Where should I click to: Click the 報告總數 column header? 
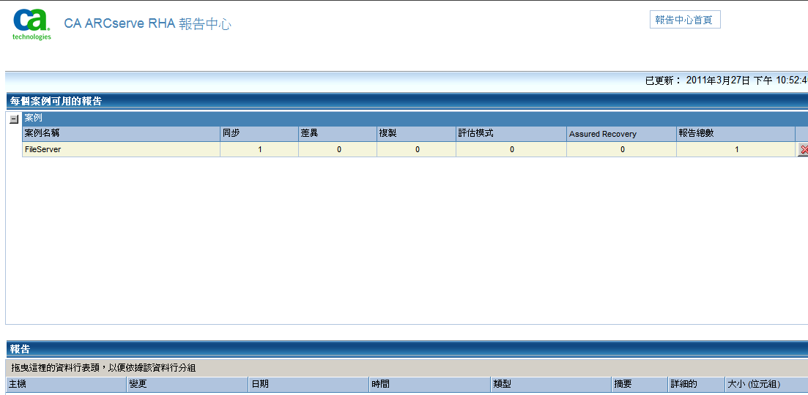tap(735, 134)
